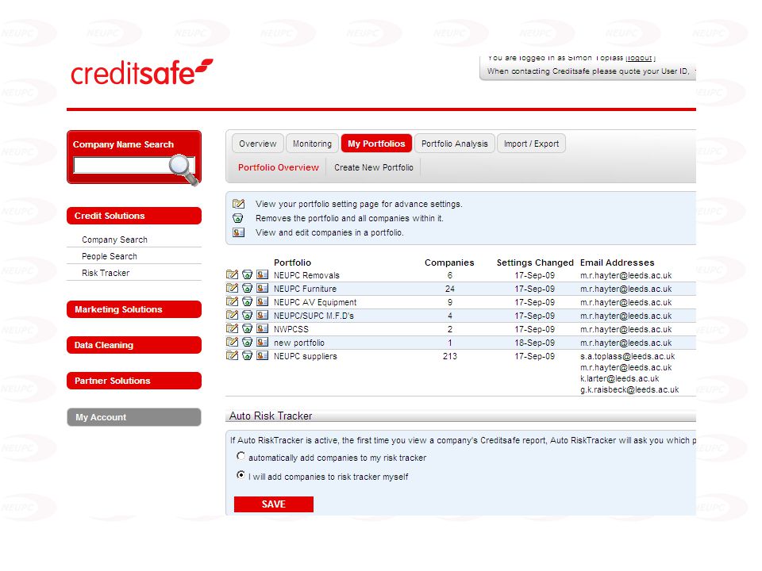Viewport: 762px width, 571px height.
Task: Click the NWPCSS portfolio name
Action: click(291, 329)
